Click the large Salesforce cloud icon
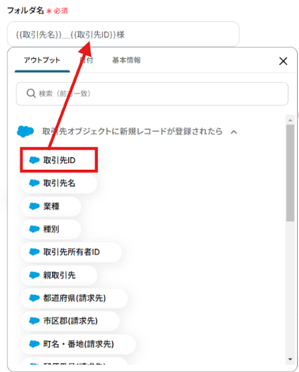This screenshot has height=372, width=299. [x=25, y=131]
